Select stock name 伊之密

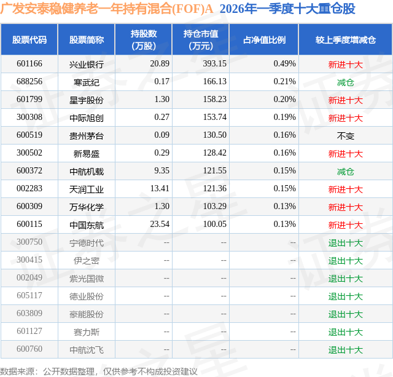[x=87, y=261]
